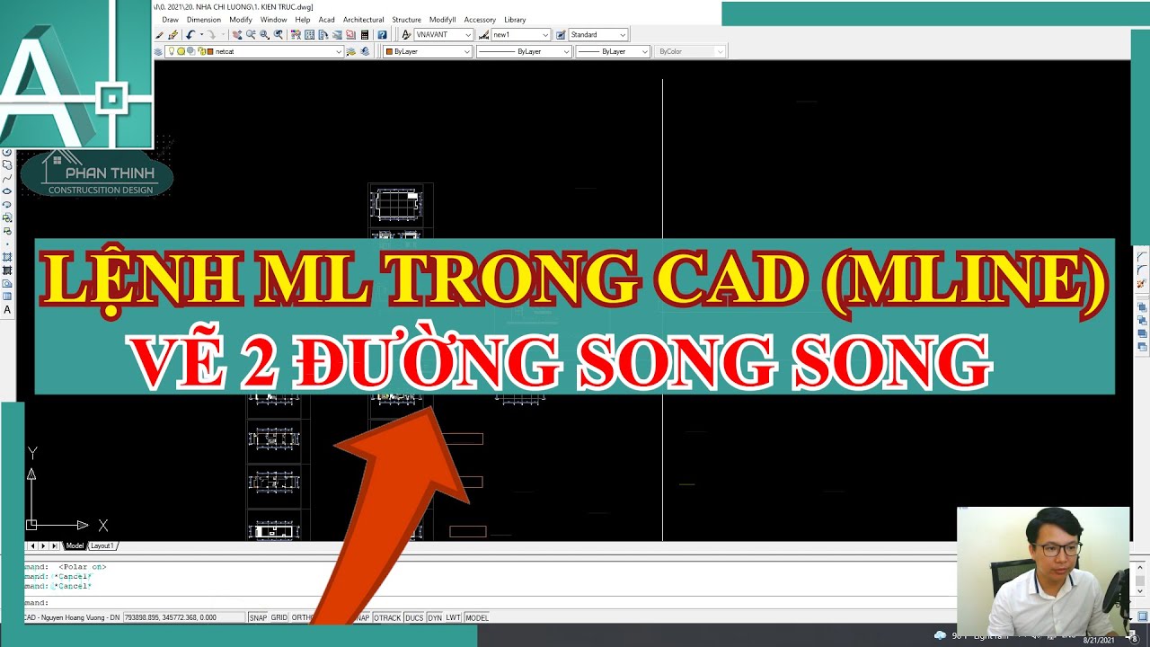This screenshot has height=647, width=1150.
Task: Open the Tool Palettes window icon
Action: click(323, 35)
